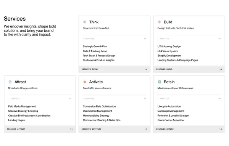Open the Discover Attract link

[40, 129]
